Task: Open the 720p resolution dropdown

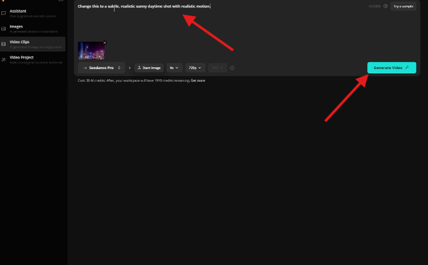Action: point(195,68)
